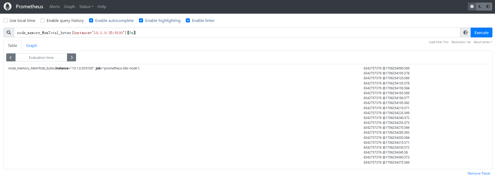Viewport: 495px width, 179px height.
Task: Select sample value at 1706254210.571
Action: [387, 108]
